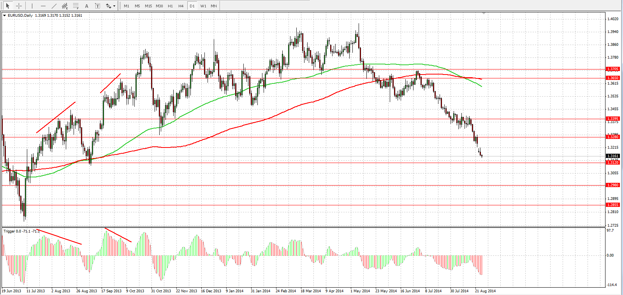Switch to MN monthly timeframe
The width and height of the screenshot is (623, 295).
(214, 6)
